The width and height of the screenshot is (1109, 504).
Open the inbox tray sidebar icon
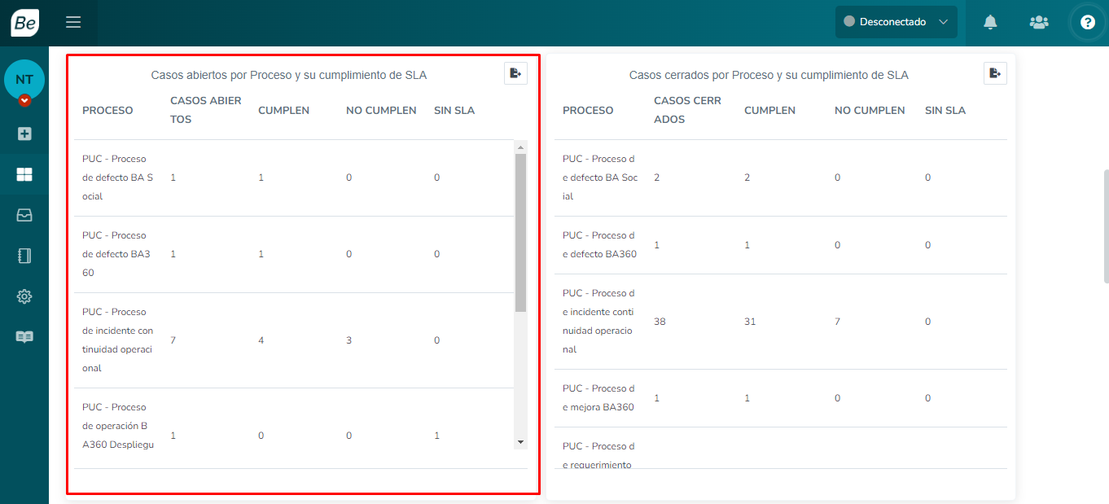tap(24, 215)
